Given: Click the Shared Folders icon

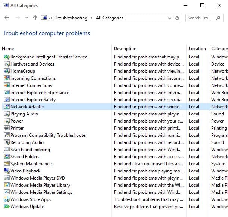Looking at the screenshot, I should tap(7, 157).
